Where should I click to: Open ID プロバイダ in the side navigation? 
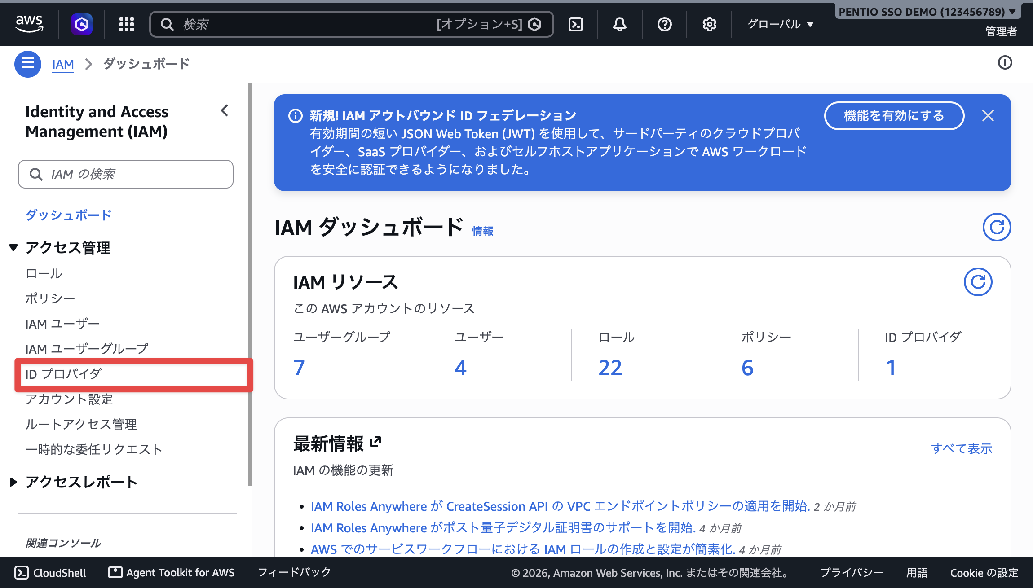point(63,374)
